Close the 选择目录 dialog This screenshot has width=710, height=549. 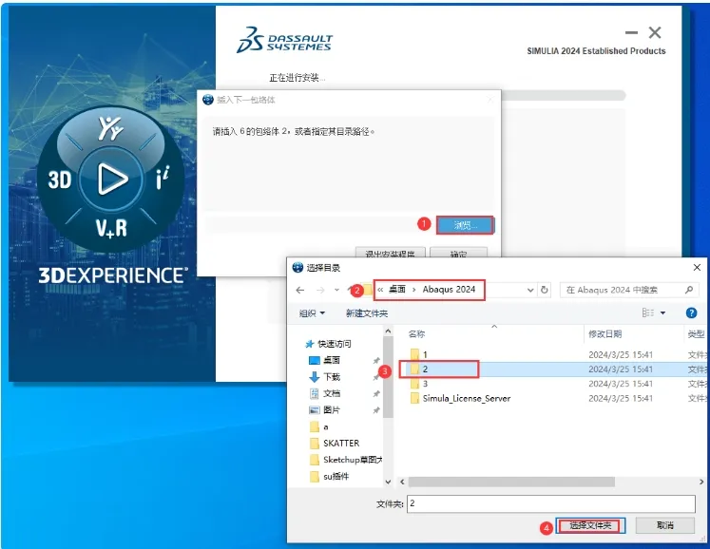point(697,268)
